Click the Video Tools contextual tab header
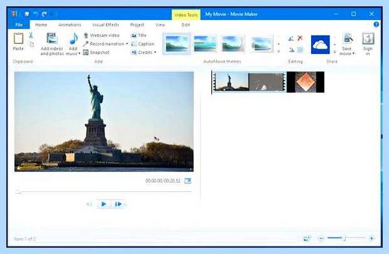Image resolution: width=389 pixels, height=254 pixels. (x=186, y=15)
